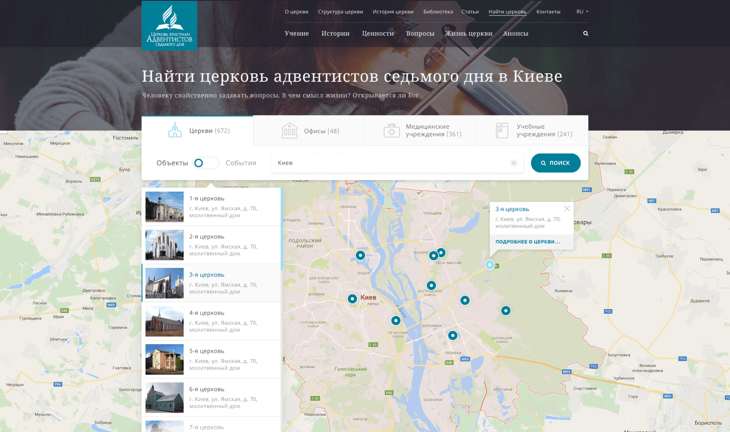Switch to Медицинские учреждения (361) tab

(x=421, y=131)
